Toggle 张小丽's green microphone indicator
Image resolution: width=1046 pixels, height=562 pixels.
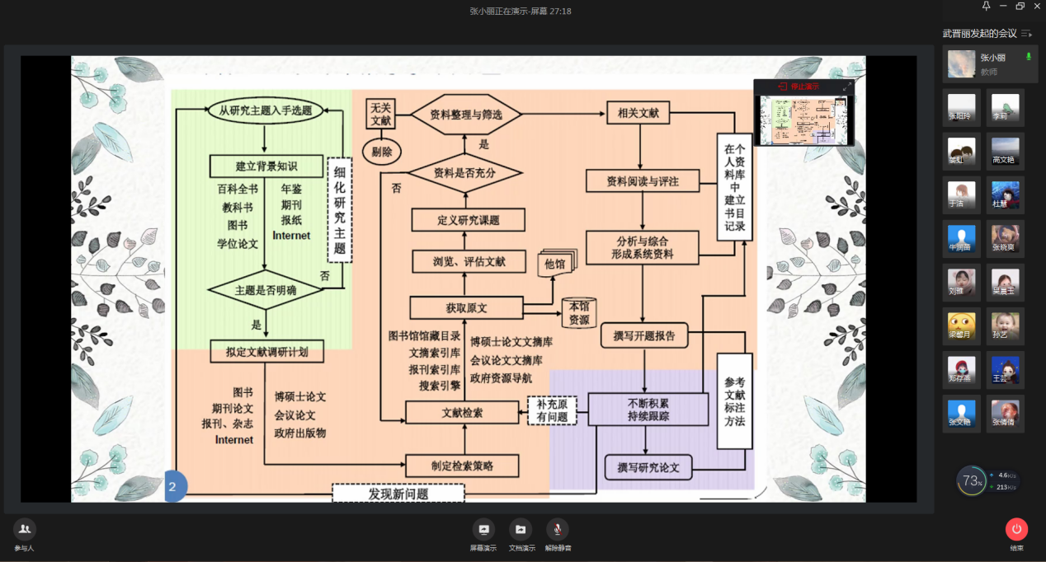pos(1028,57)
